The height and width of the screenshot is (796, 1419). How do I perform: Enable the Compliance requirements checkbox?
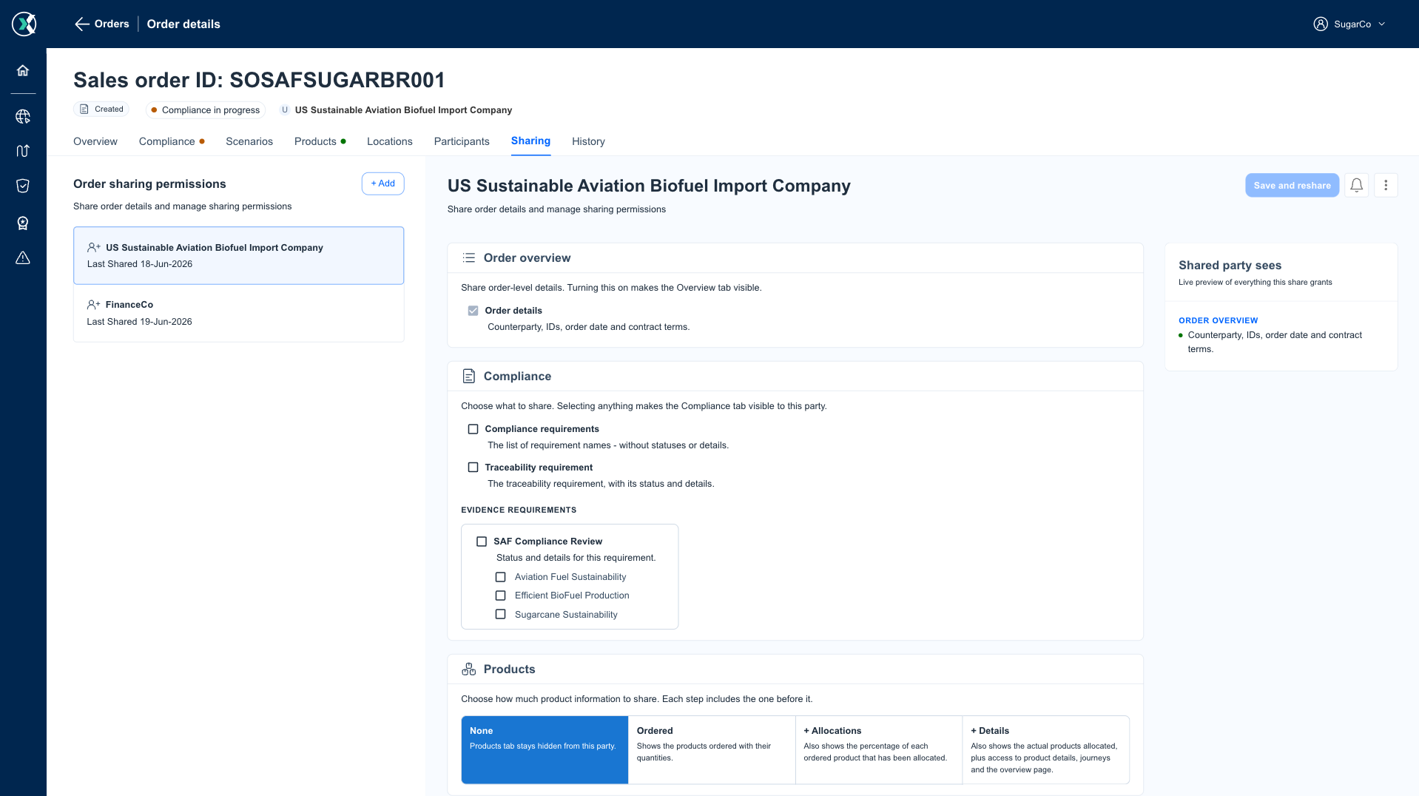click(473, 429)
